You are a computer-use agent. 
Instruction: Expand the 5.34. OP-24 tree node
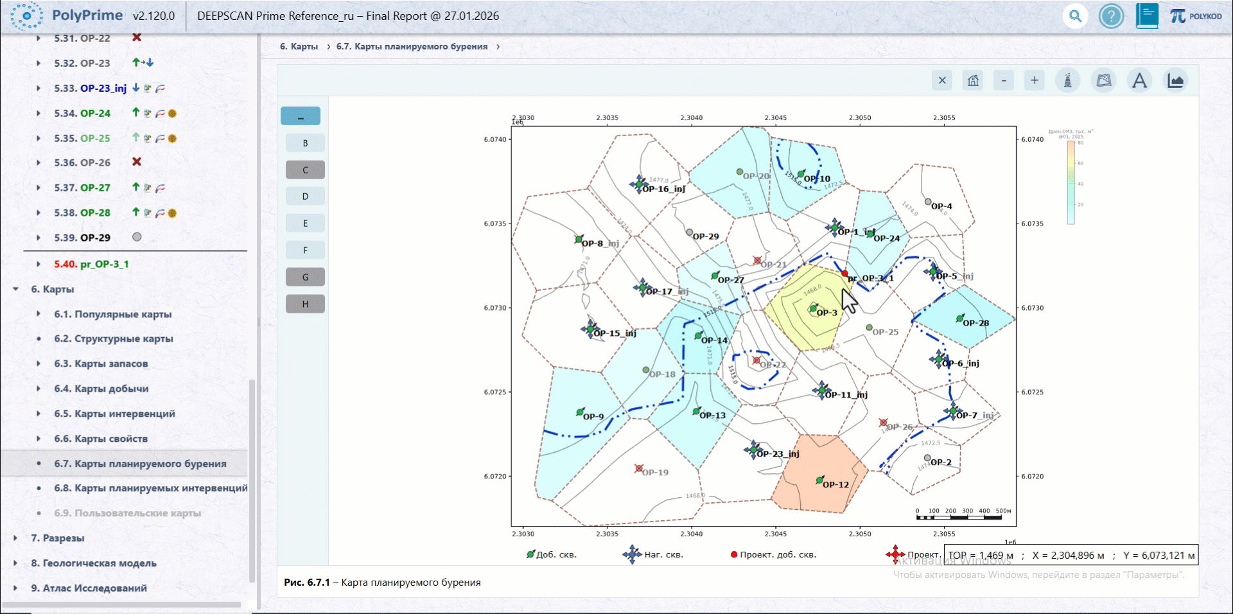(39, 113)
